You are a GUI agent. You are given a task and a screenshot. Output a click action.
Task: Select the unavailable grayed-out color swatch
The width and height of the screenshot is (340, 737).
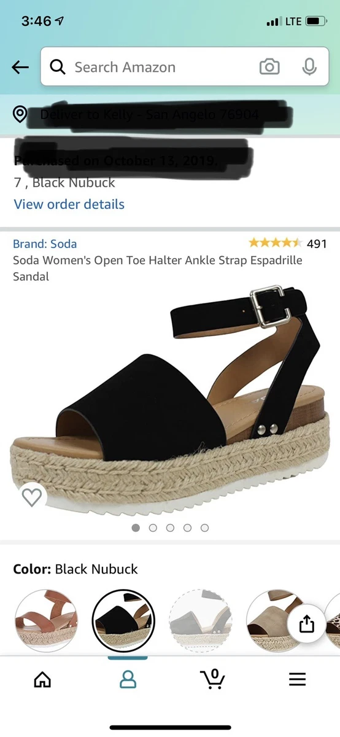click(200, 620)
